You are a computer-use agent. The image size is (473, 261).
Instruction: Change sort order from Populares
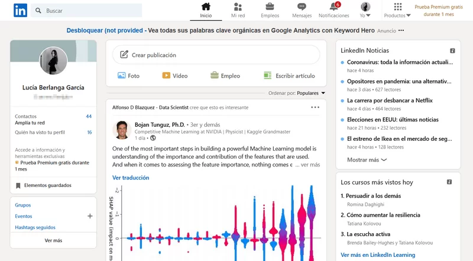pos(311,93)
